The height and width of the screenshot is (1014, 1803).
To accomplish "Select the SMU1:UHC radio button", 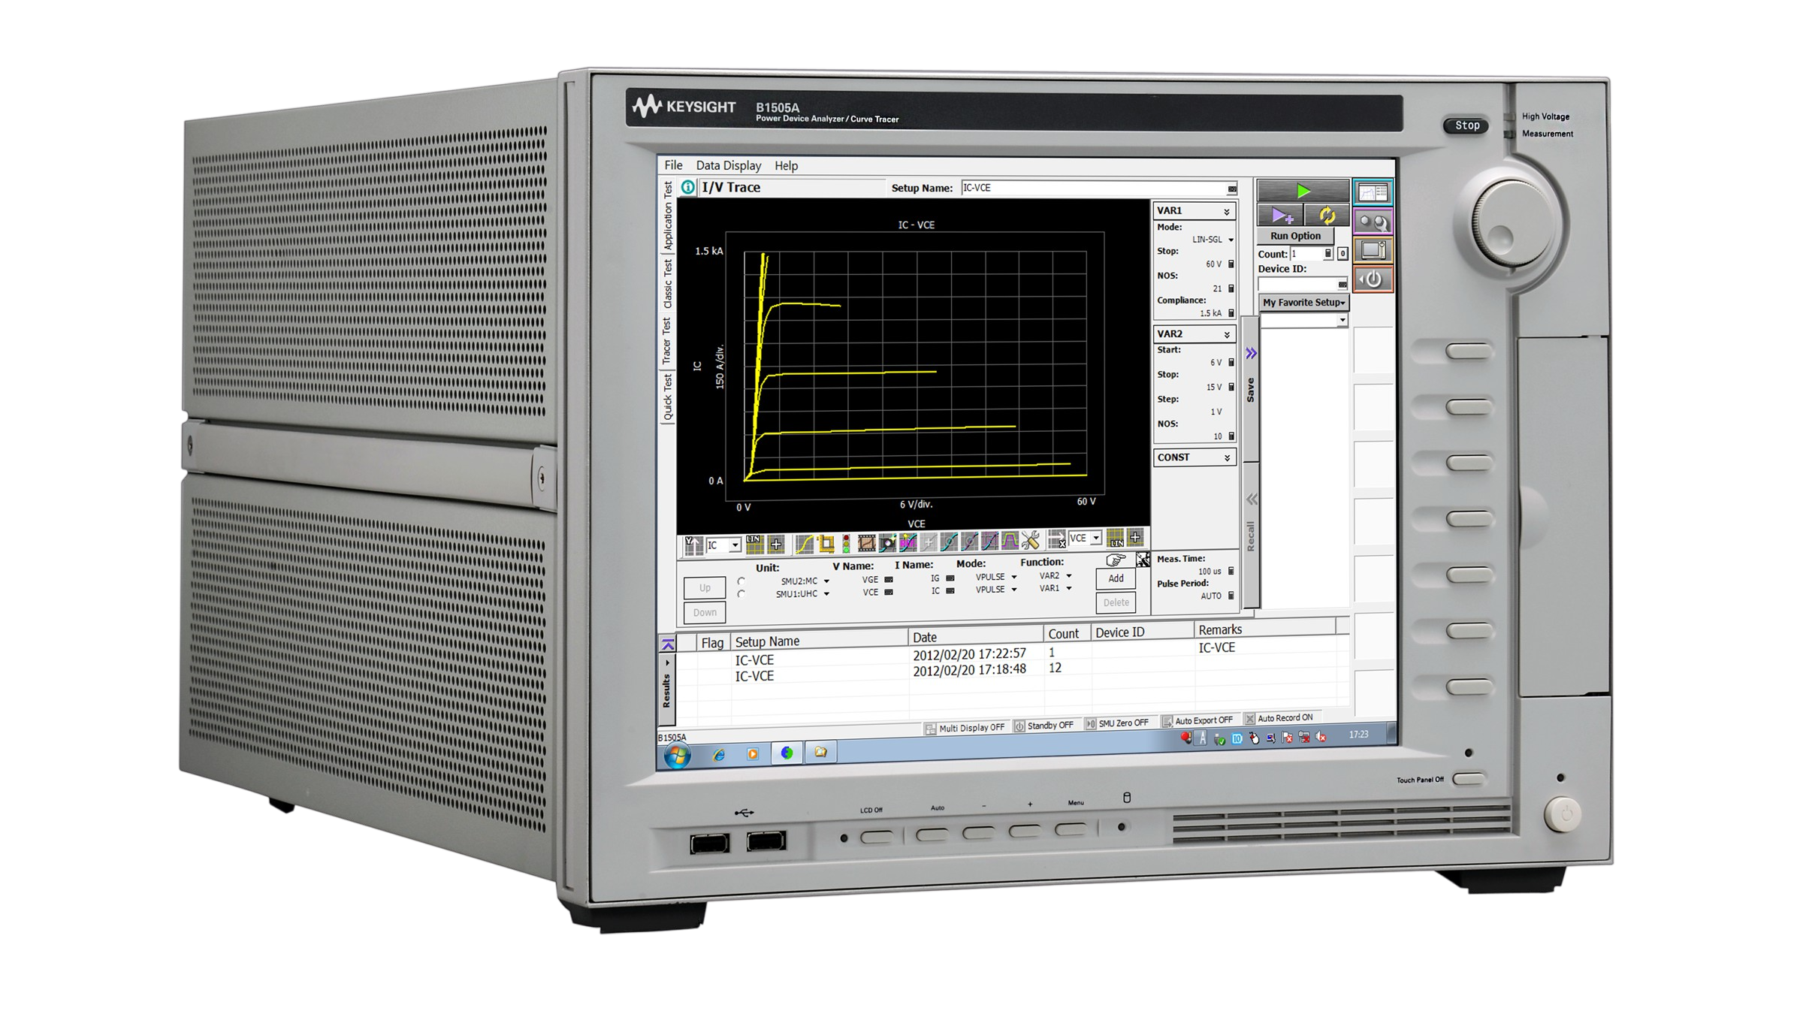I will pyautogui.click(x=741, y=594).
